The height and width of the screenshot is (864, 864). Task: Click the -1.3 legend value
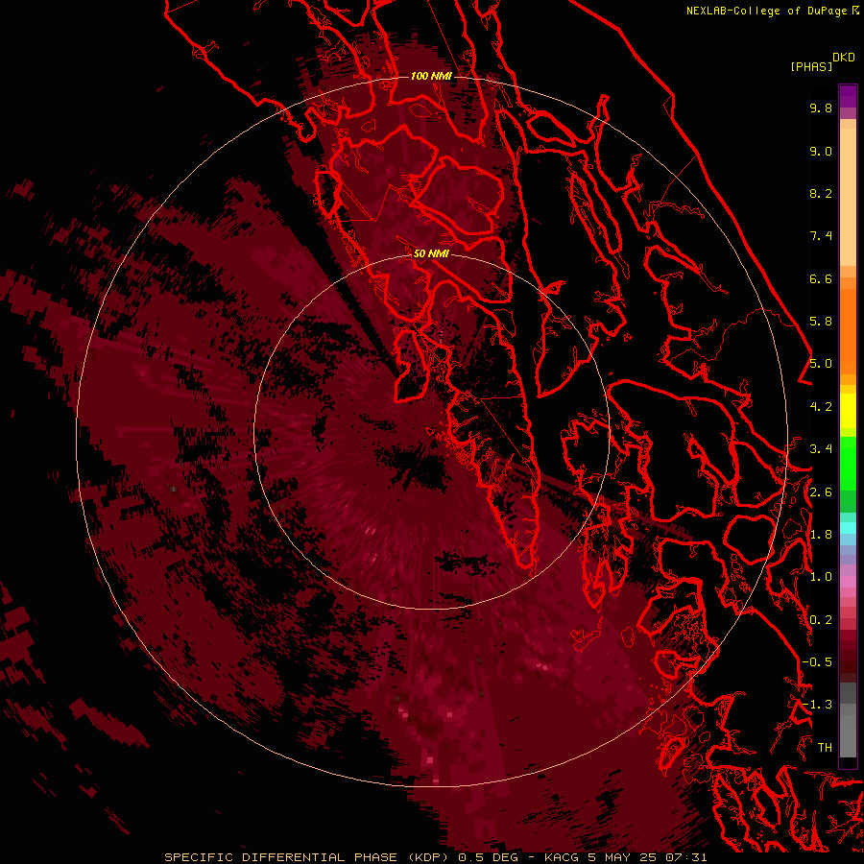(x=817, y=705)
